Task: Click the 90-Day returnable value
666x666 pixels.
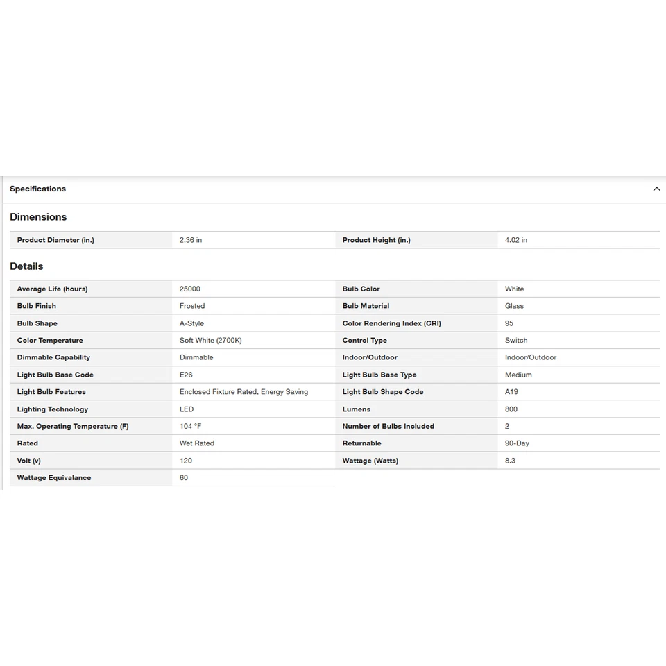Action: coord(517,443)
